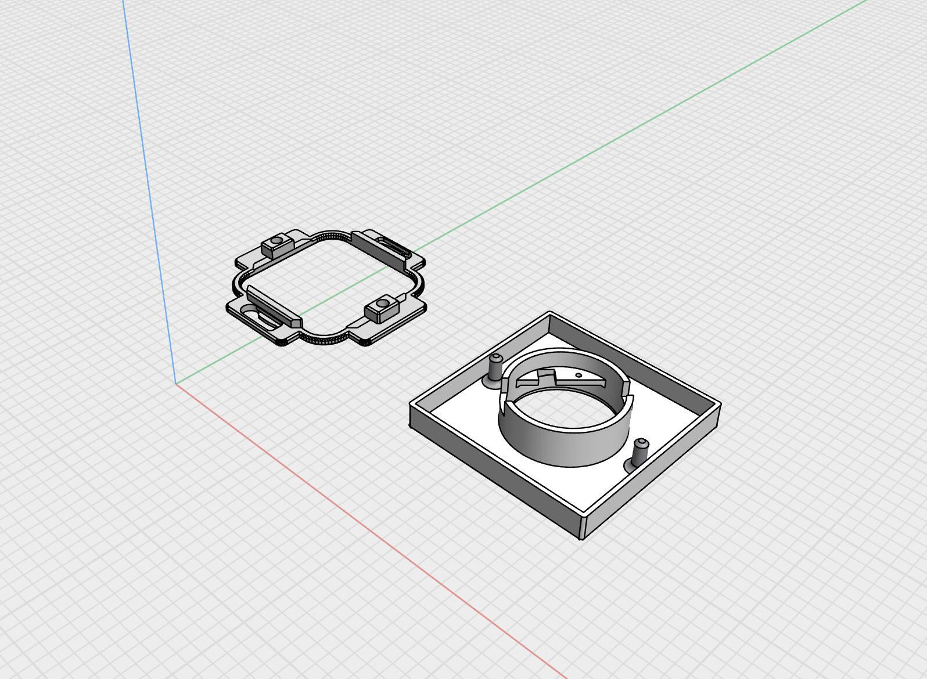Click the left peg in the tray

pyautogui.click(x=495, y=366)
